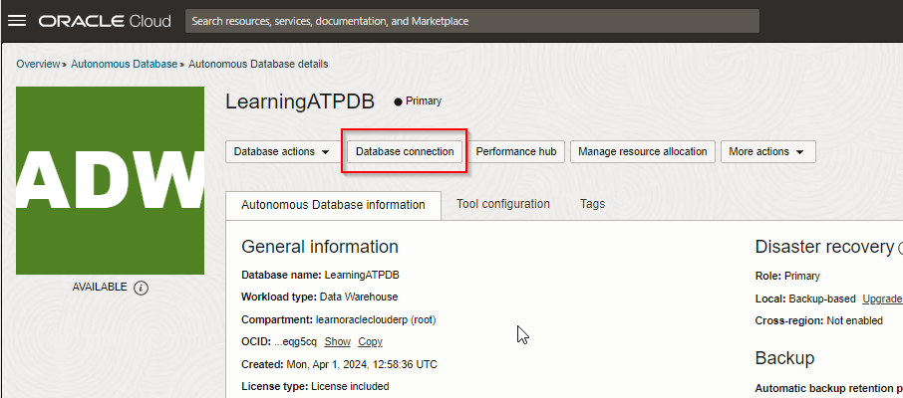Click the General information heading
903x398 pixels.
coord(320,247)
